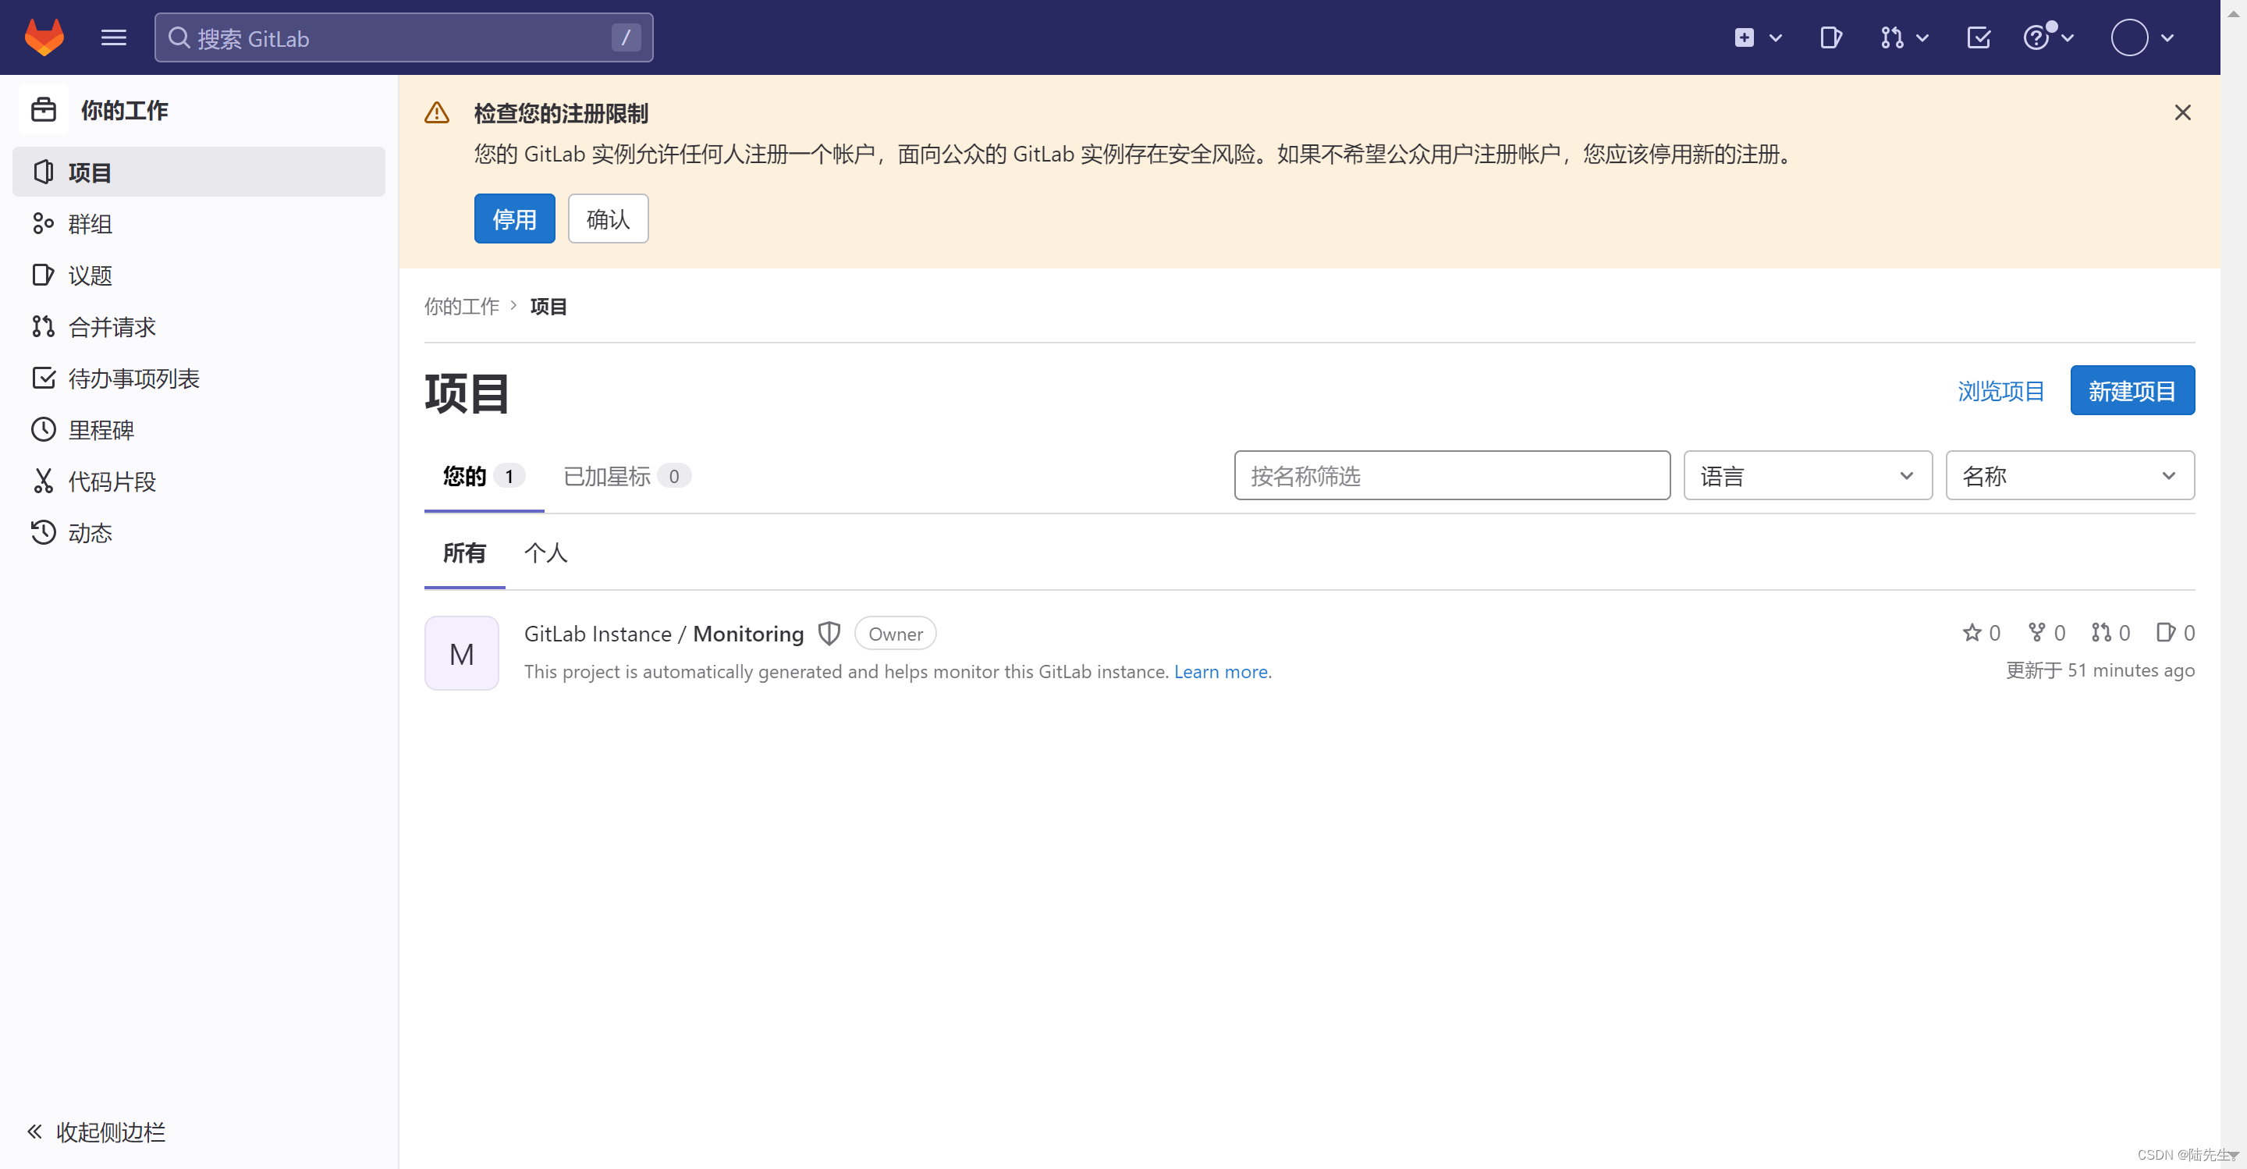
Task: Click the 新建项目 button
Action: (2132, 390)
